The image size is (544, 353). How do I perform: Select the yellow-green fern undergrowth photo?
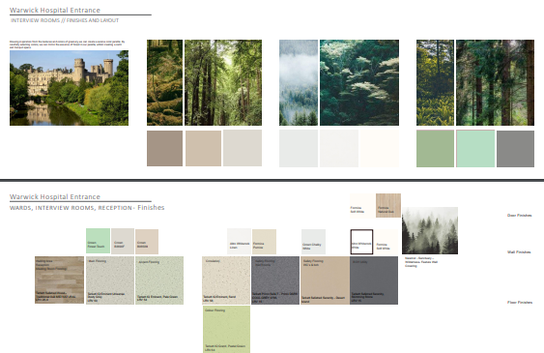pyautogui.click(x=435, y=82)
